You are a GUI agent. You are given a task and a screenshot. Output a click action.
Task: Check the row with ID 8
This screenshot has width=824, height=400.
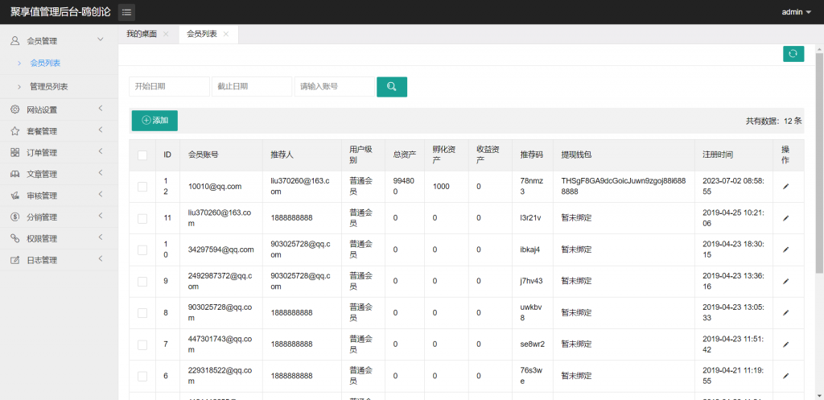tap(142, 313)
